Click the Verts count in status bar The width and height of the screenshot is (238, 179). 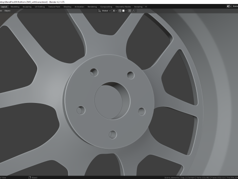[203, 178]
